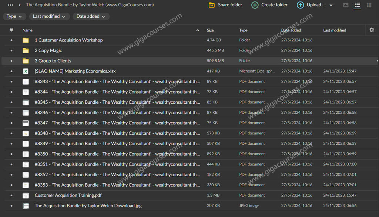The image size is (379, 217).
Task: Sort files by Size column header
Action: pos(210,30)
